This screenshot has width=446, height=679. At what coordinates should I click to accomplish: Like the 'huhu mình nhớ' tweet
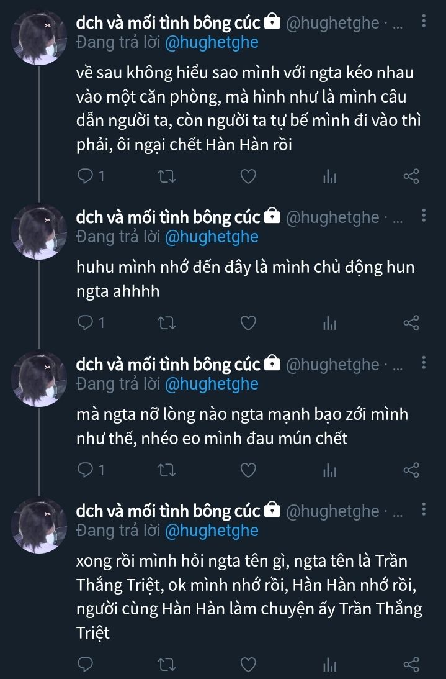click(x=248, y=323)
